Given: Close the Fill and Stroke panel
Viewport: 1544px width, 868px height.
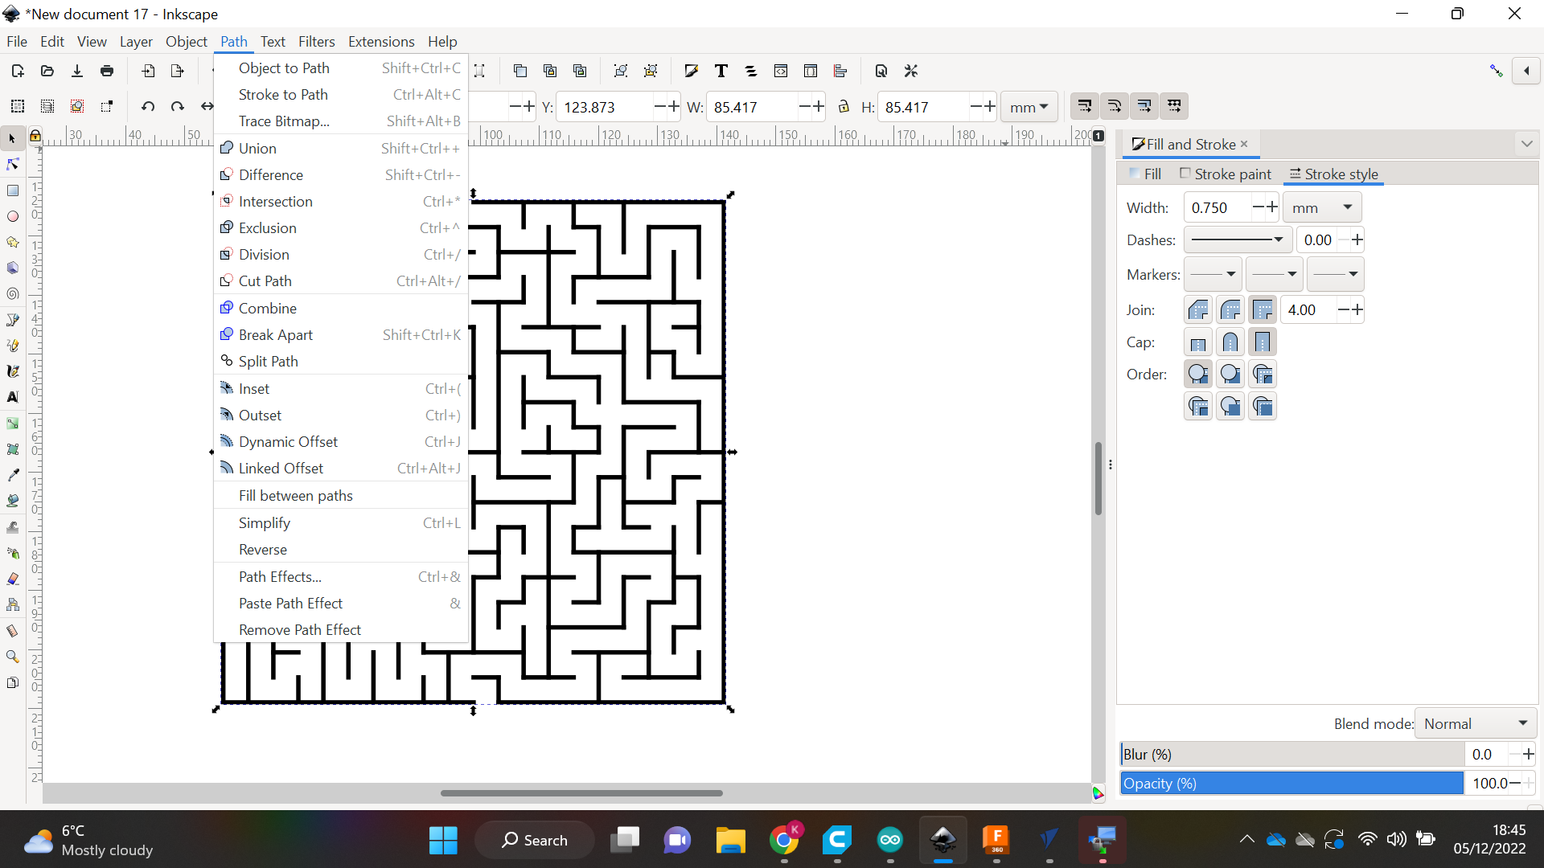Looking at the screenshot, I should click(x=1244, y=144).
